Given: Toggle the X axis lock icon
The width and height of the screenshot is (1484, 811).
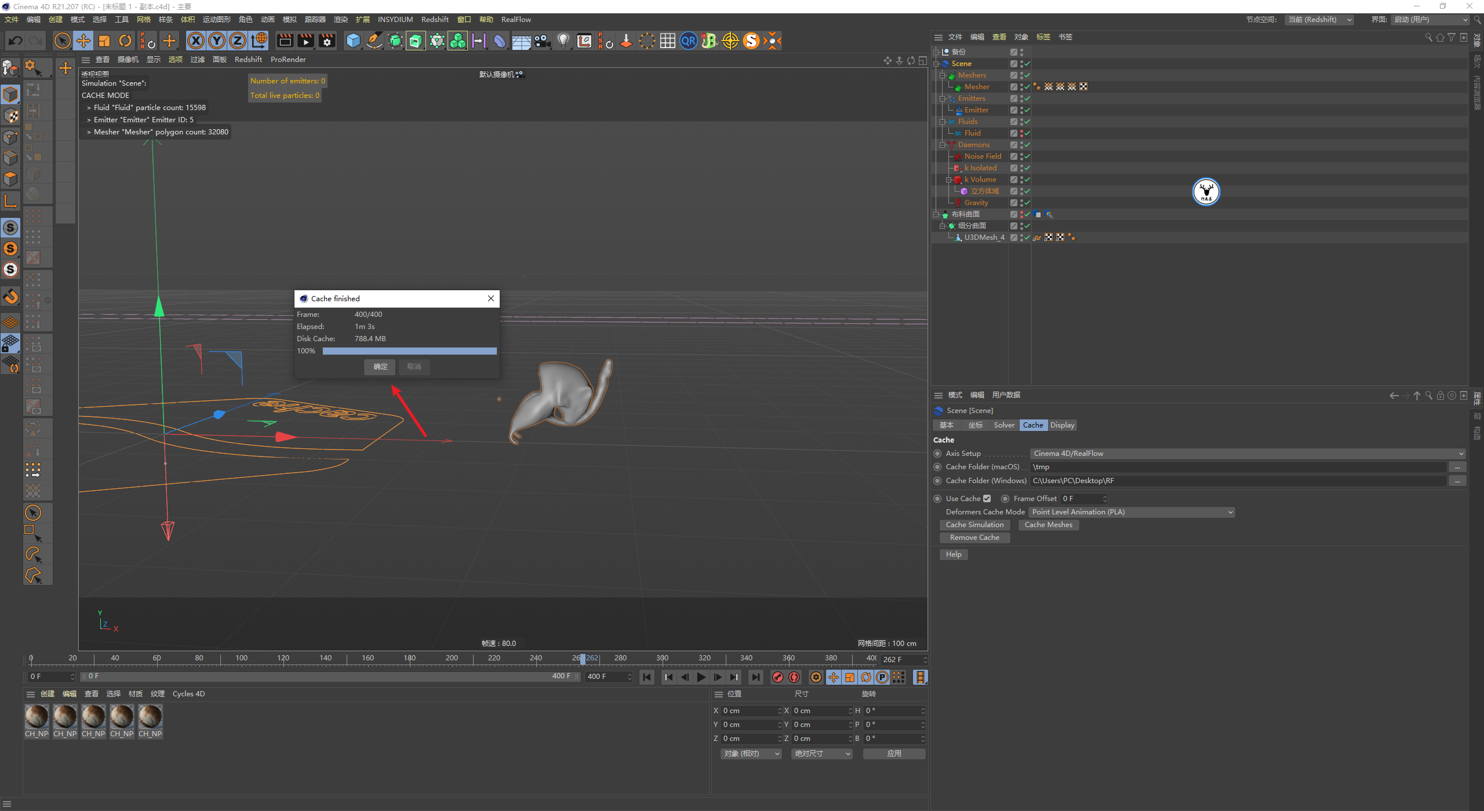Looking at the screenshot, I should tap(196, 41).
